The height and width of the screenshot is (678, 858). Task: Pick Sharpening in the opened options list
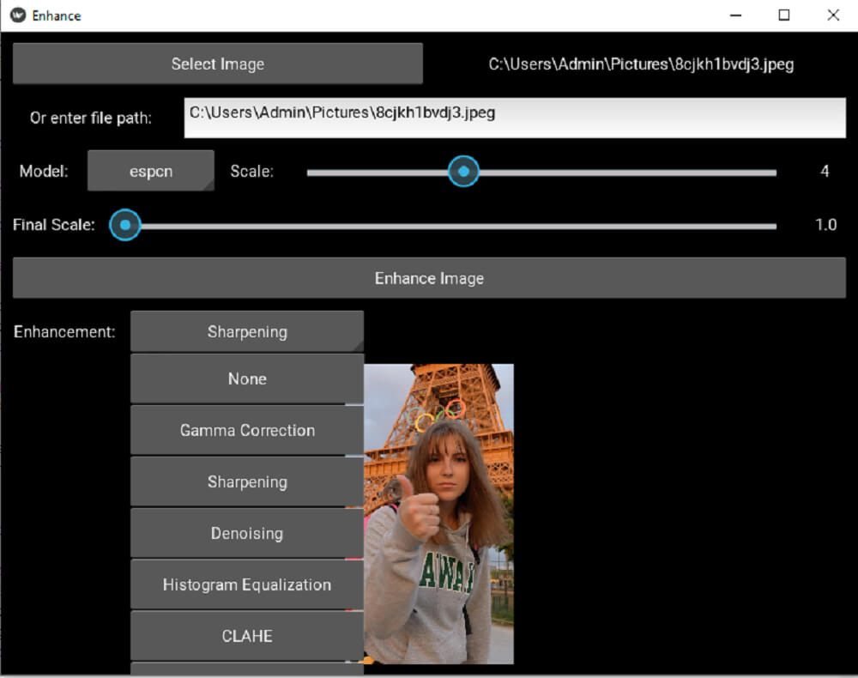click(x=247, y=481)
